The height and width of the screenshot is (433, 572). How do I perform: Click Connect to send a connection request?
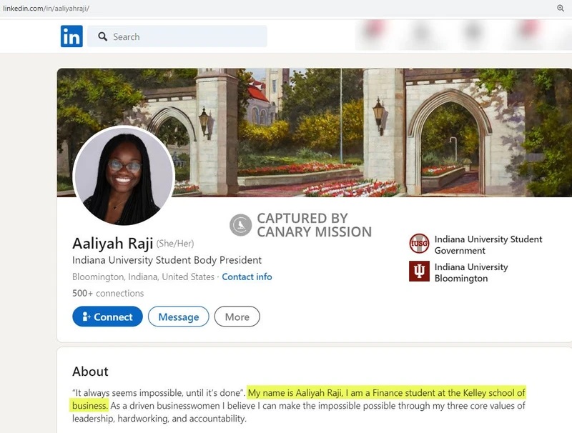[107, 317]
